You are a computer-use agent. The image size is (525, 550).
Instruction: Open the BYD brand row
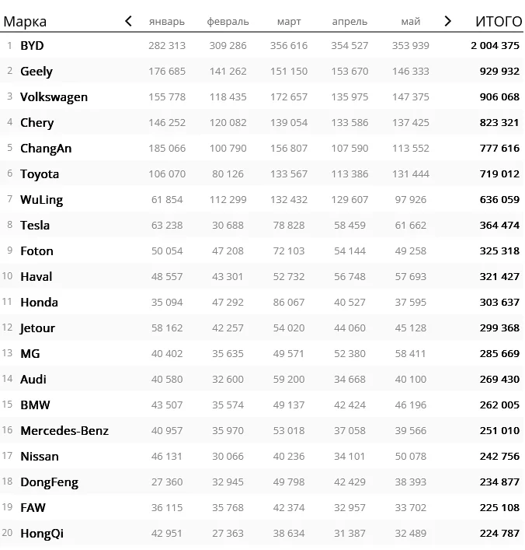pyautogui.click(x=262, y=46)
